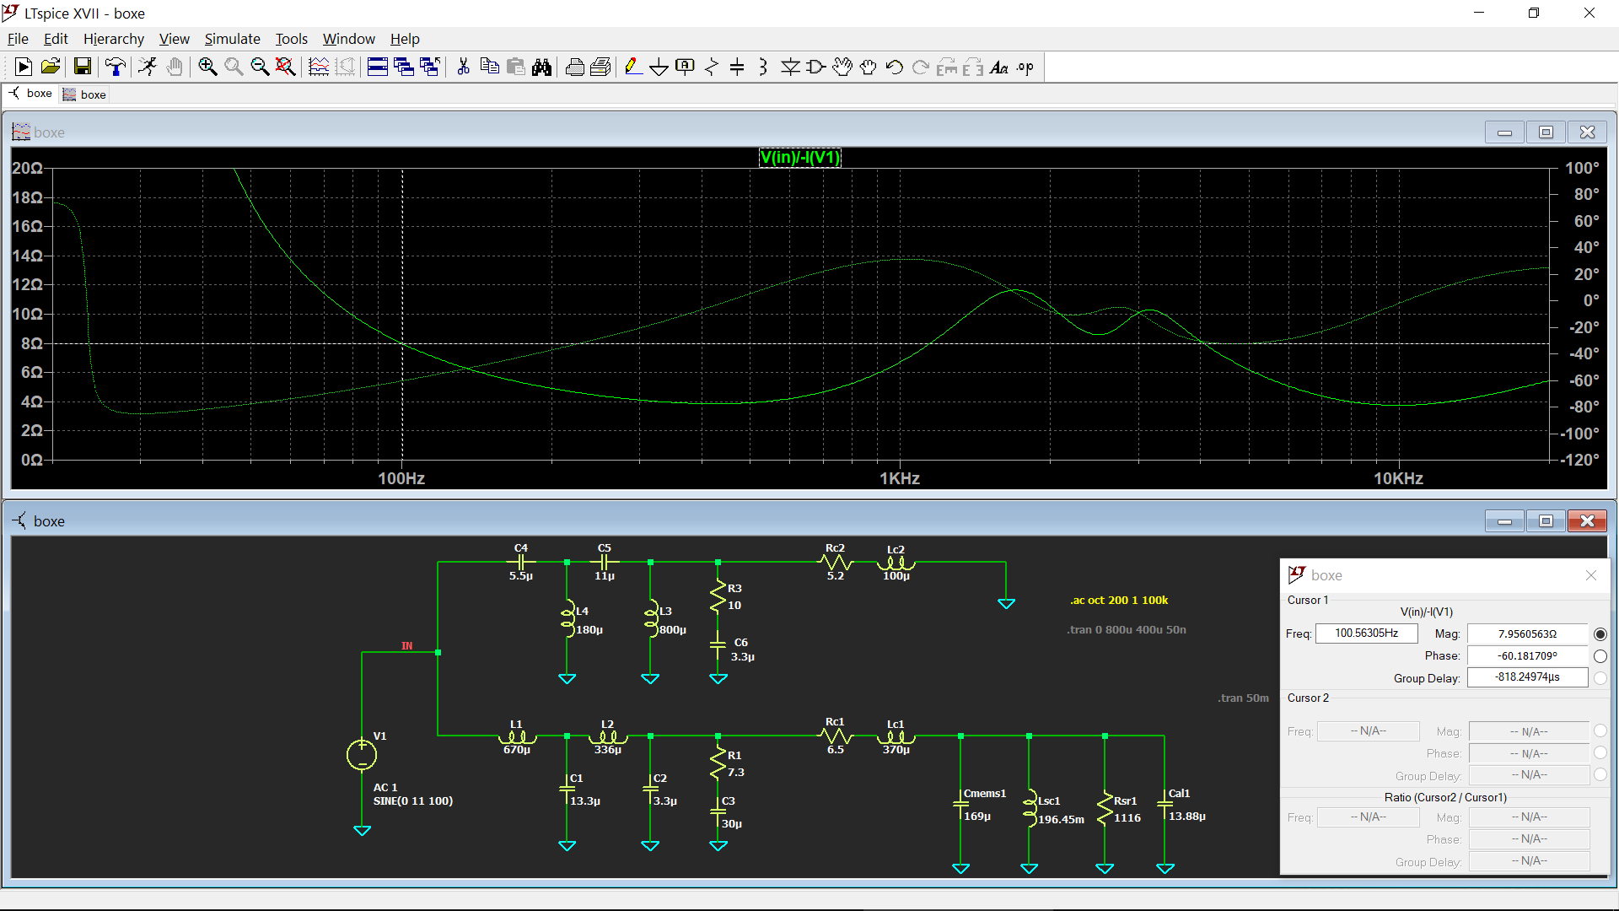Screen dimensions: 1619x911
Task: Zoom in with the plus magnifier
Action: (x=207, y=67)
